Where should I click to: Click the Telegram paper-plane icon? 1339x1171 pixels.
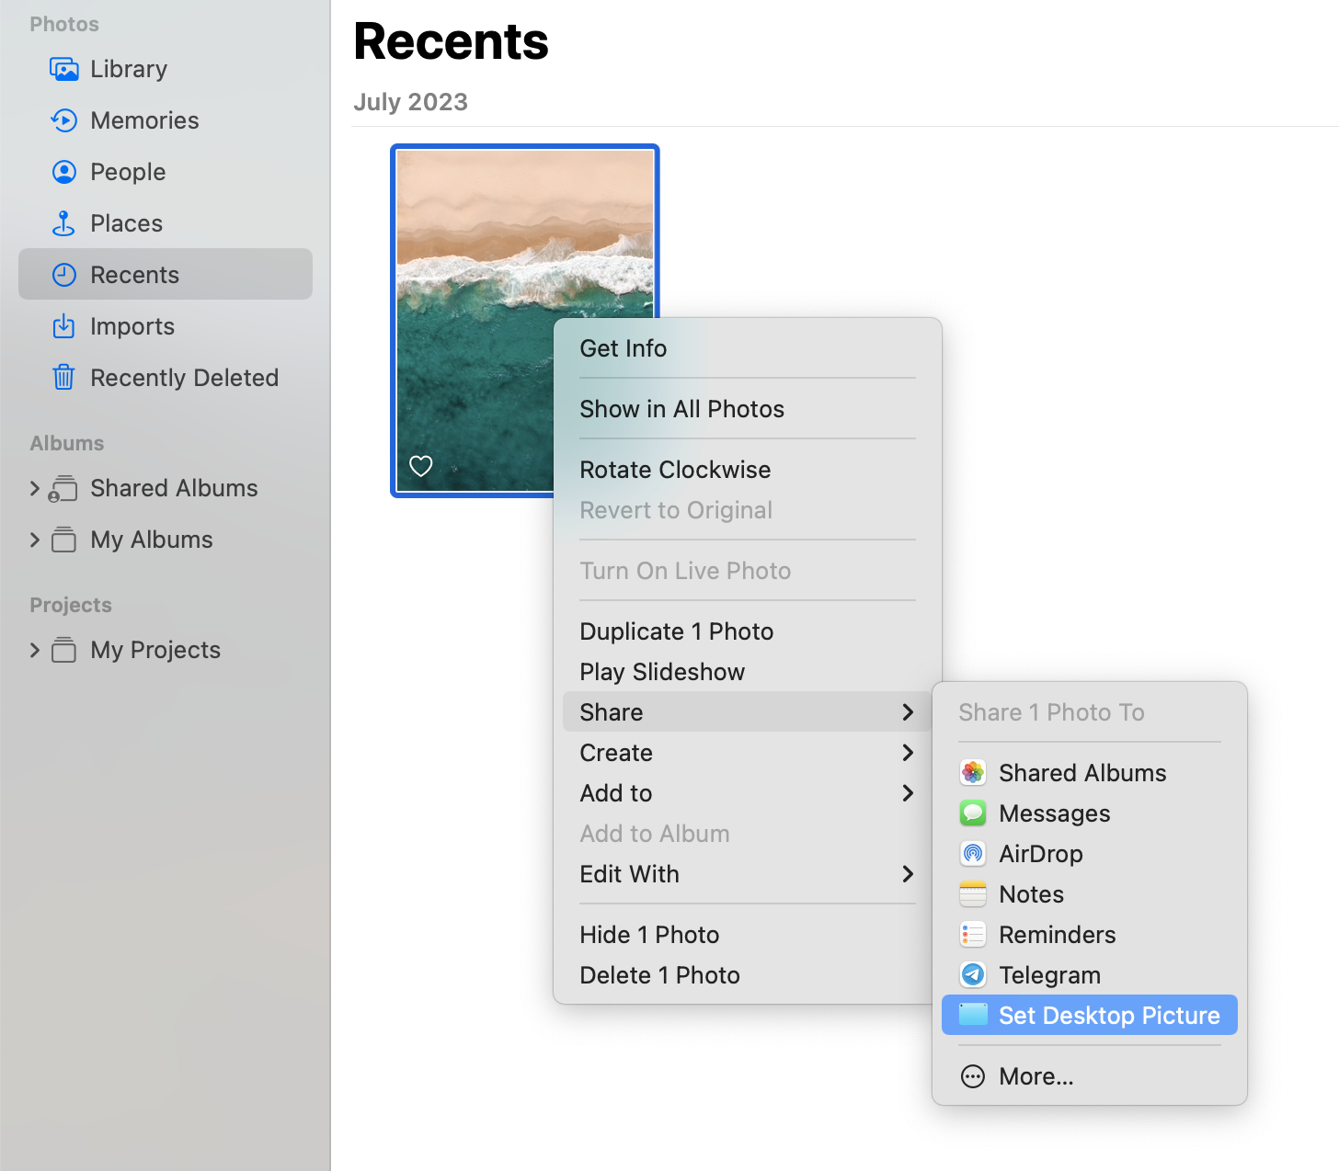[x=973, y=975]
